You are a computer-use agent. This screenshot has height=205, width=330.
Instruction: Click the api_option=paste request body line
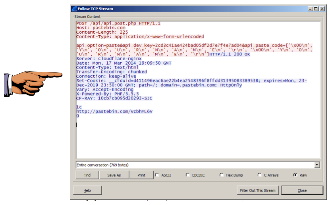(x=194, y=45)
